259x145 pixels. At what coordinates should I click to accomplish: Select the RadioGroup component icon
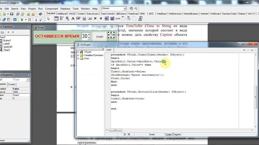click(129, 19)
